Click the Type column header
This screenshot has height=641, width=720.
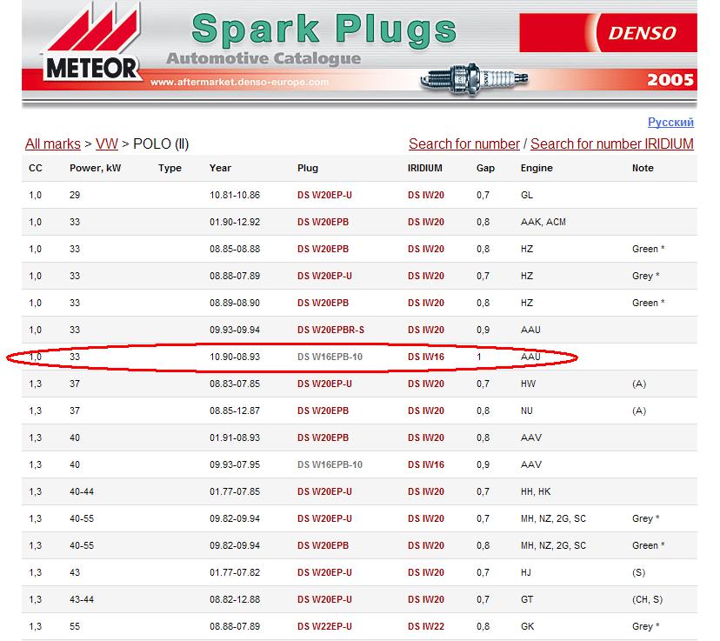(x=170, y=168)
